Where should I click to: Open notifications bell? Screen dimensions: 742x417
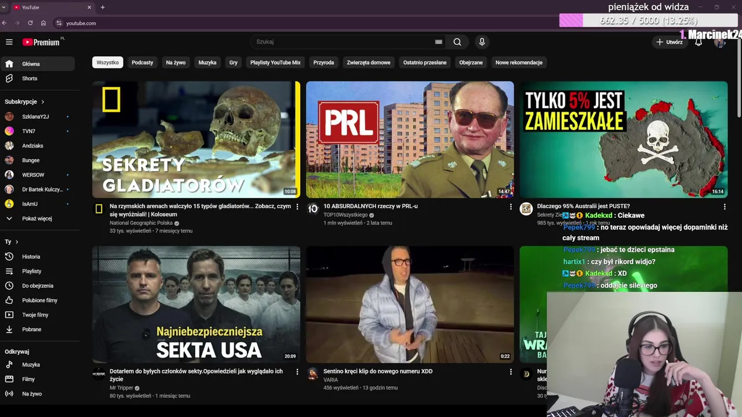pos(699,42)
